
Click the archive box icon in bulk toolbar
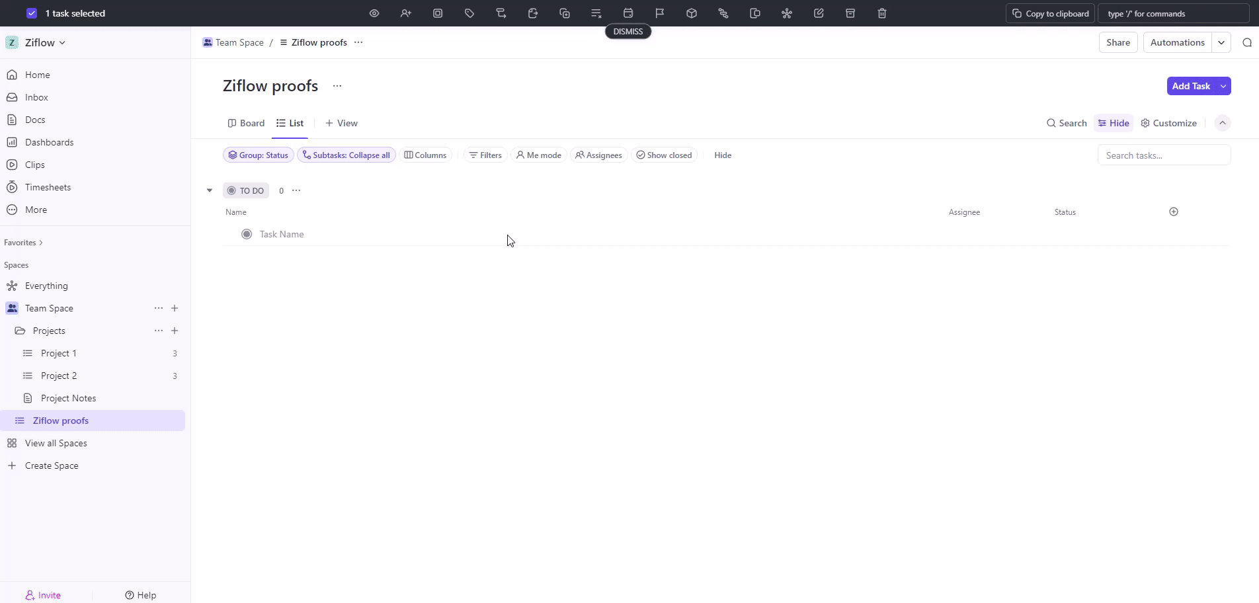click(x=850, y=13)
